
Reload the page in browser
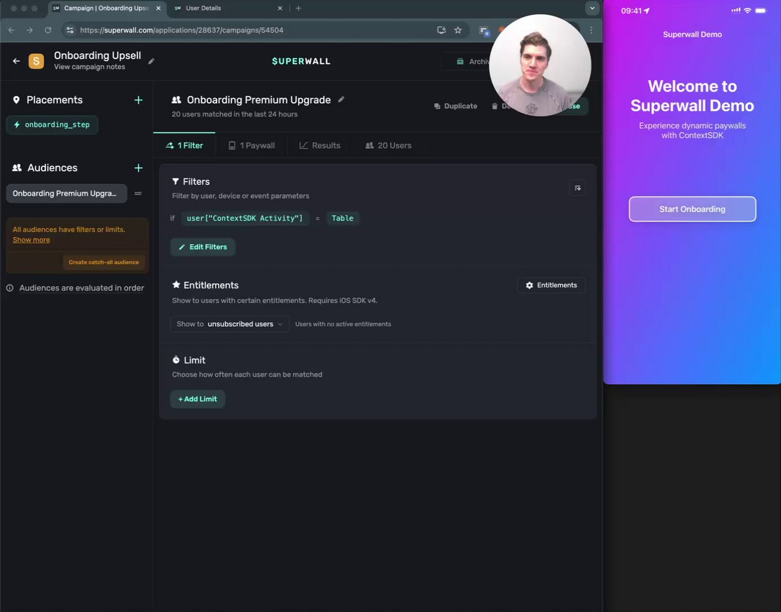point(48,30)
